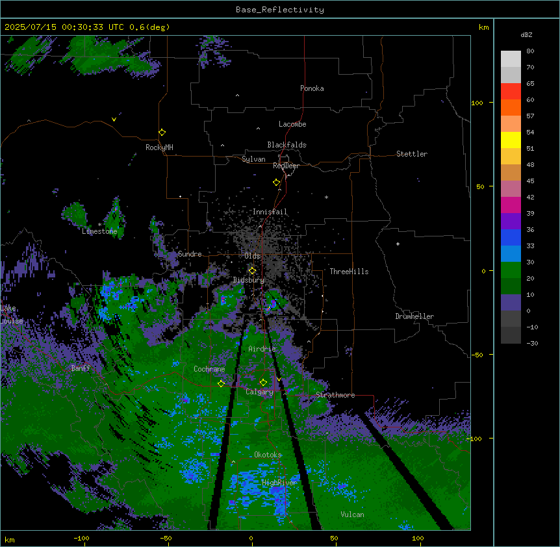Select the light gray 80 dBZ legend swatch
The width and height of the screenshot is (560, 547).
click(x=511, y=59)
